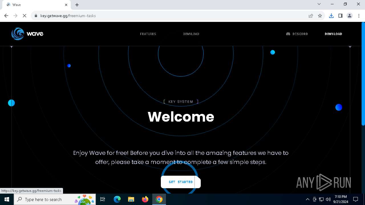
Task: Go back to previous page
Action: [x=6, y=16]
